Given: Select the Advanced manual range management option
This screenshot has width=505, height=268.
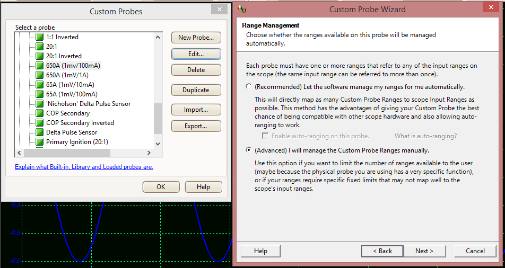Looking at the screenshot, I should pos(249,150).
